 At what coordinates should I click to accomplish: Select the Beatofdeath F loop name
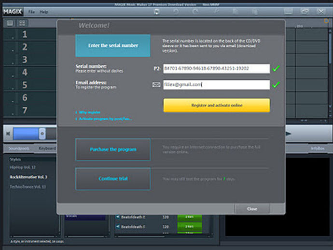pyautogui.click(x=133, y=227)
